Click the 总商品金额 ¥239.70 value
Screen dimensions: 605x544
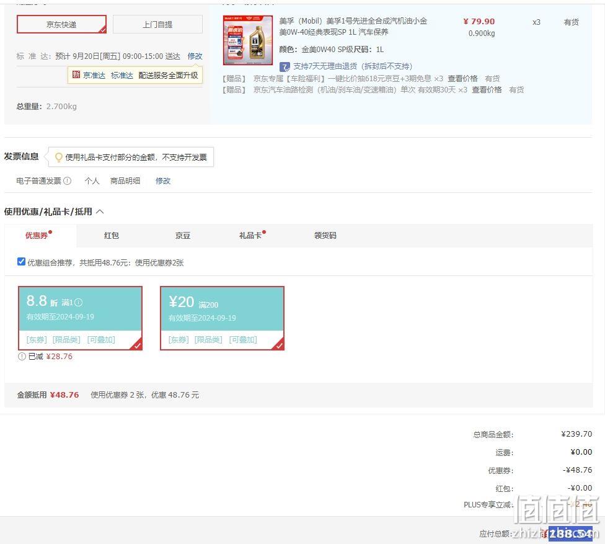pyautogui.click(x=576, y=434)
